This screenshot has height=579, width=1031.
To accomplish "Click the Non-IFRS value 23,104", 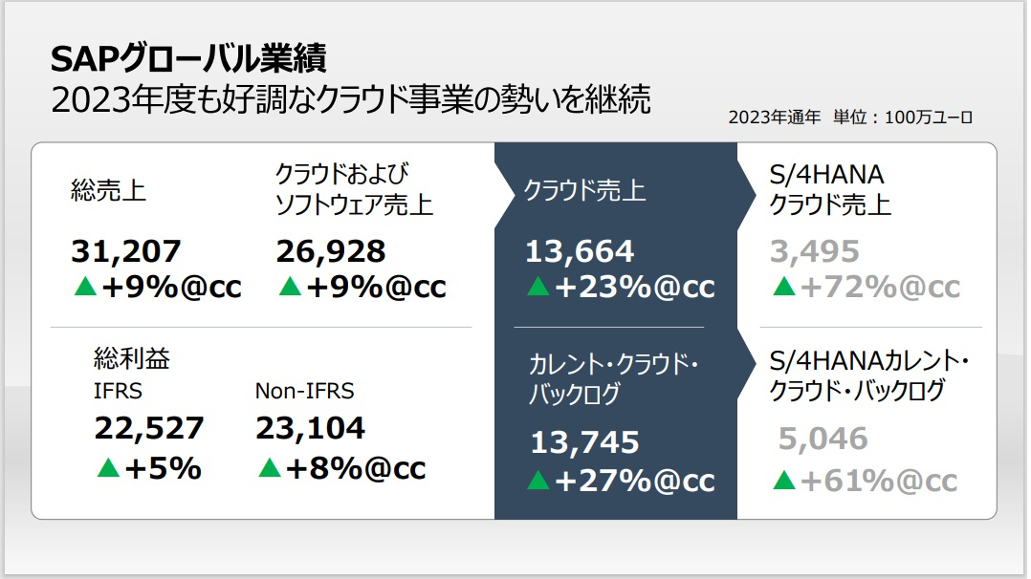I will pyautogui.click(x=310, y=428).
